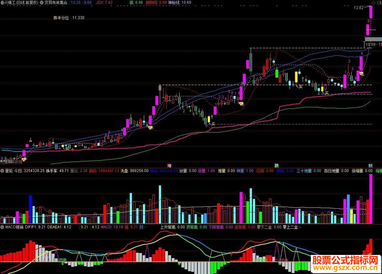Click the stock title 春兴精工(日线 前复权)
The width and height of the screenshot is (382, 274).
tap(19, 2)
